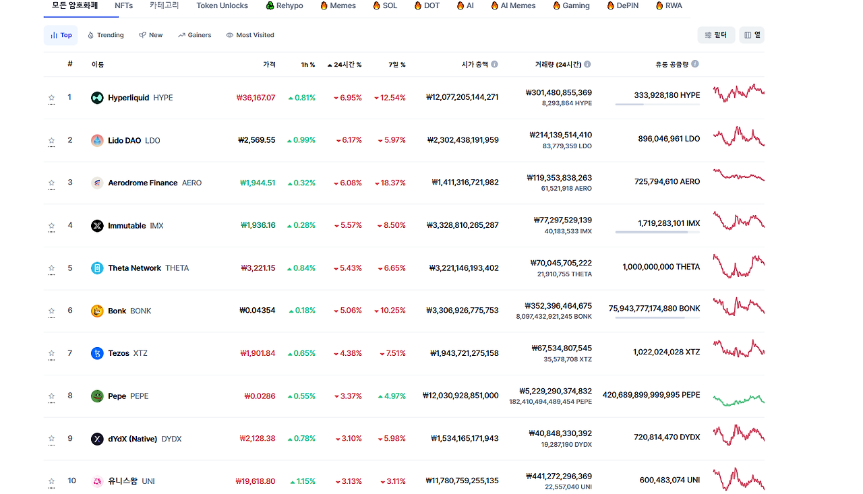Star Immutable for watchlist
Viewport: 863px width, 494px height.
tap(51, 226)
